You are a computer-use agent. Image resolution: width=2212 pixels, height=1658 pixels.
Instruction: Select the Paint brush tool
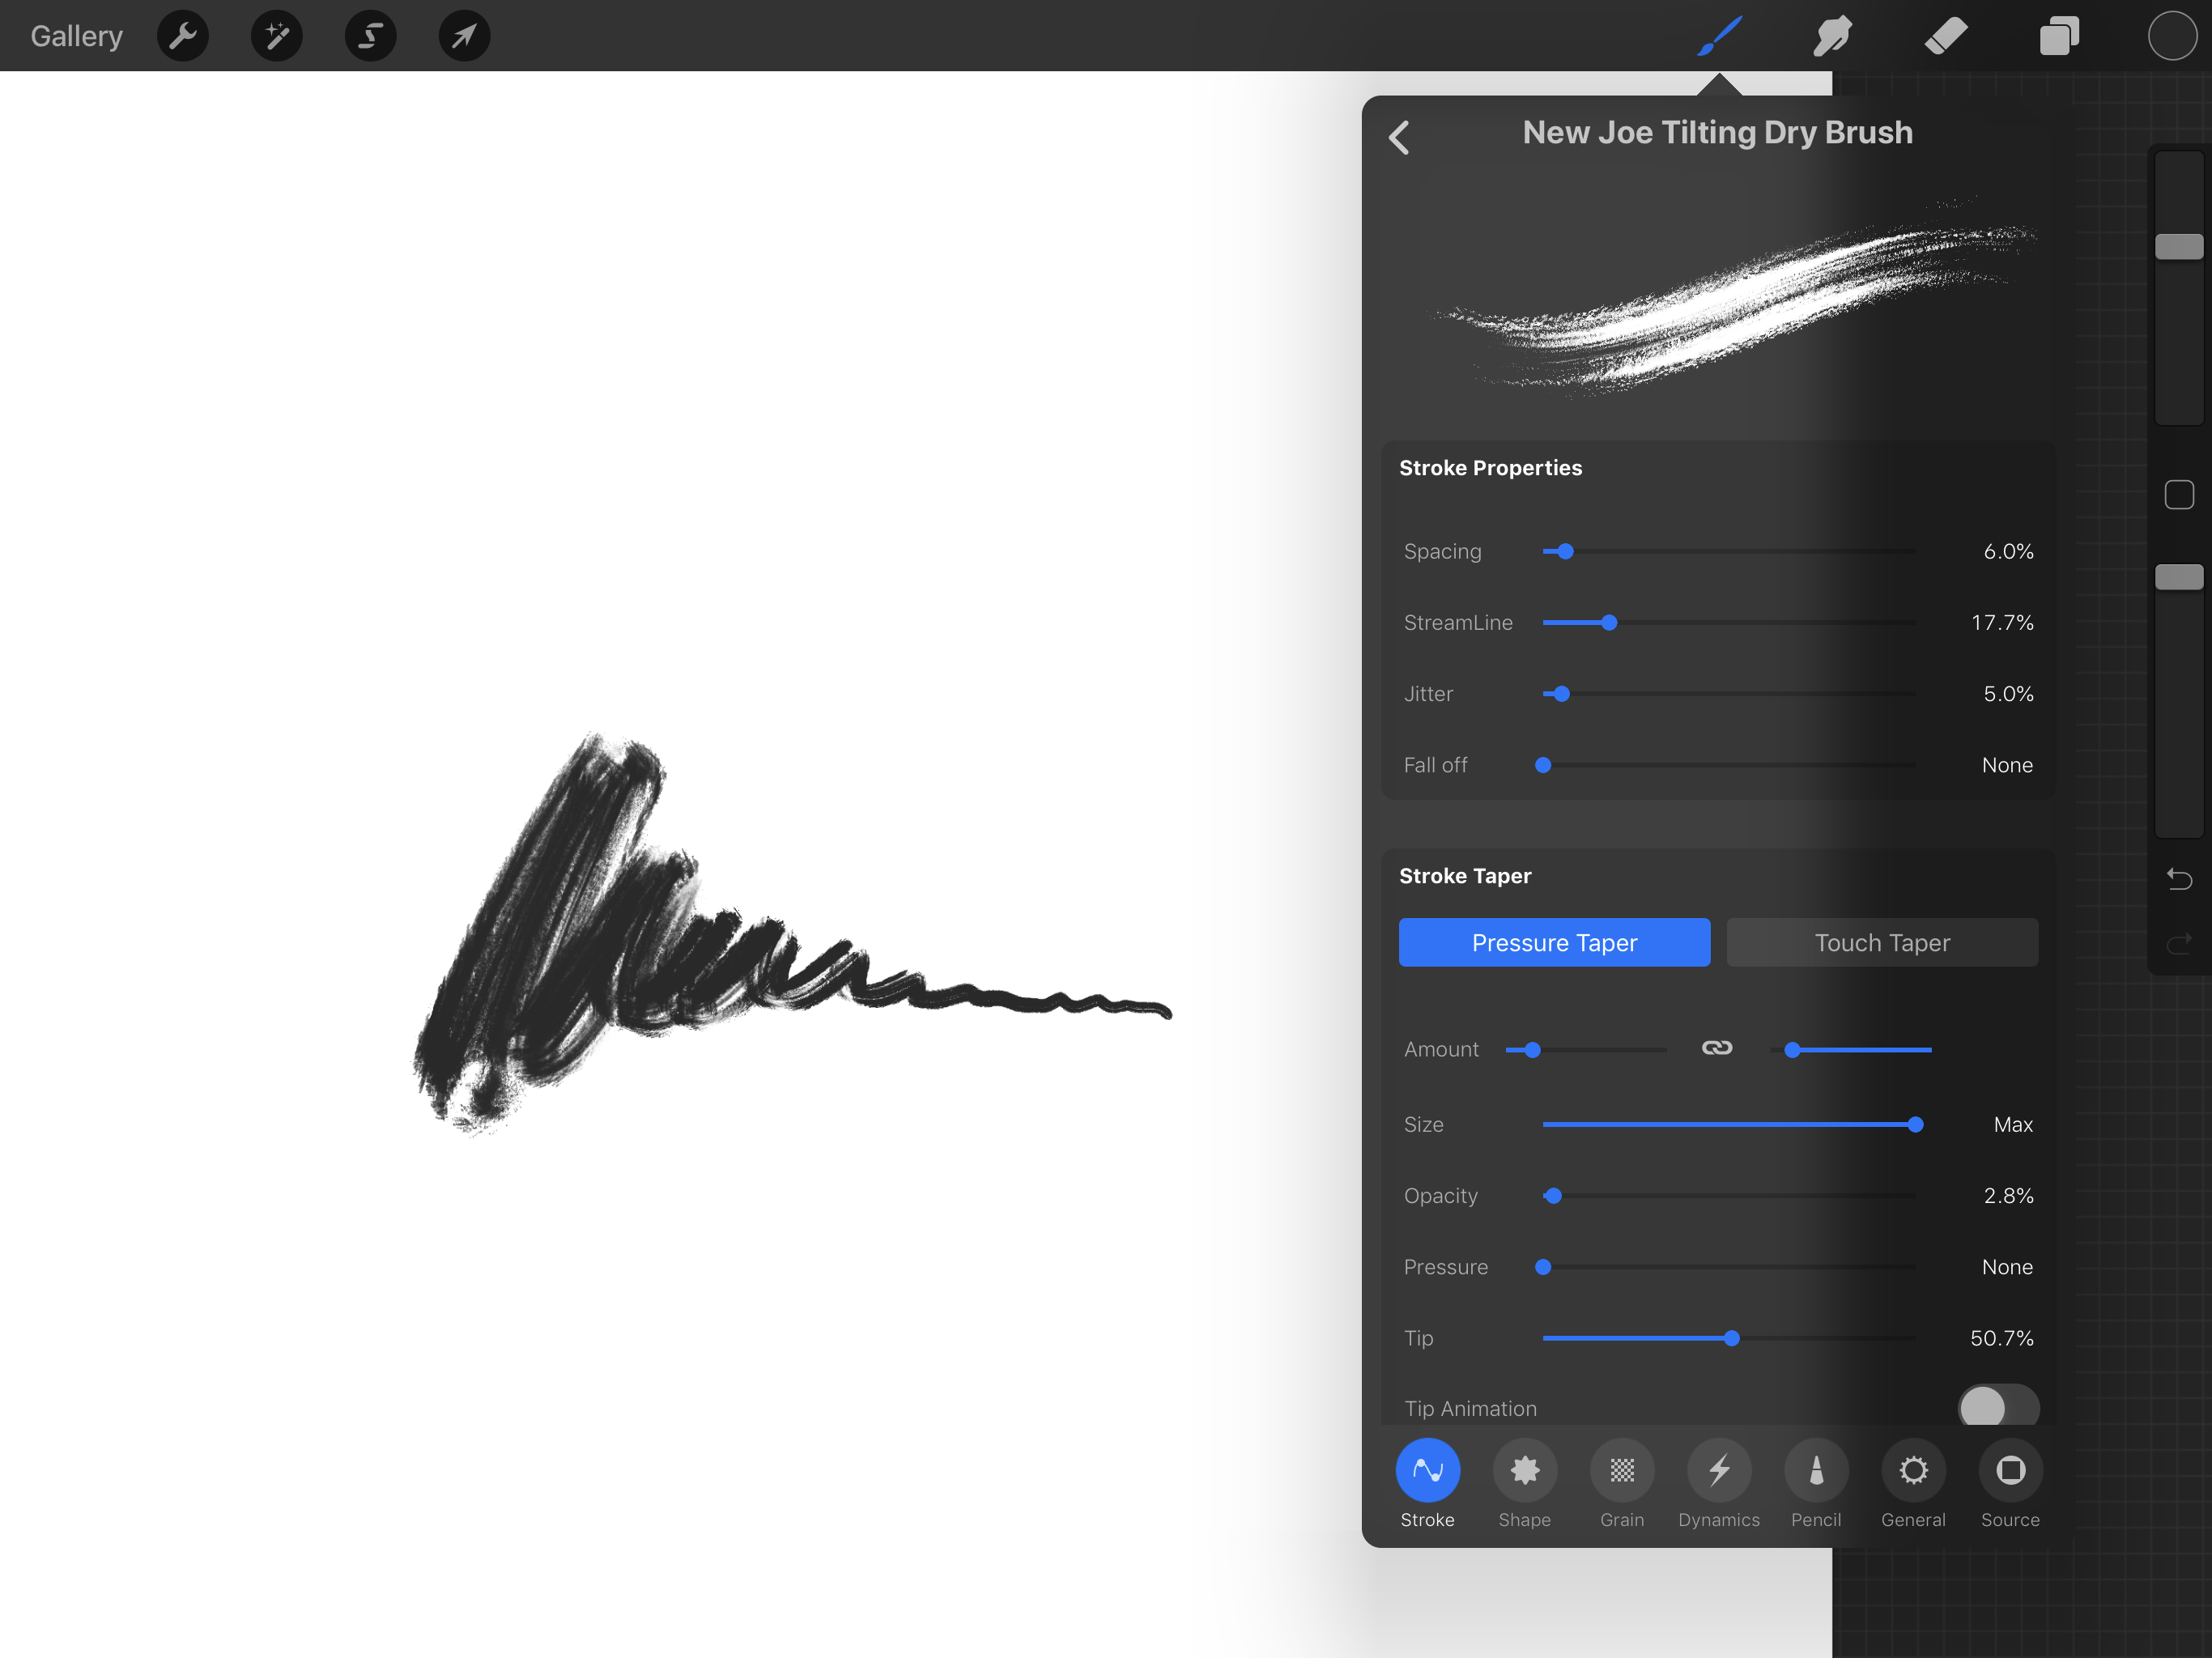coord(1720,36)
